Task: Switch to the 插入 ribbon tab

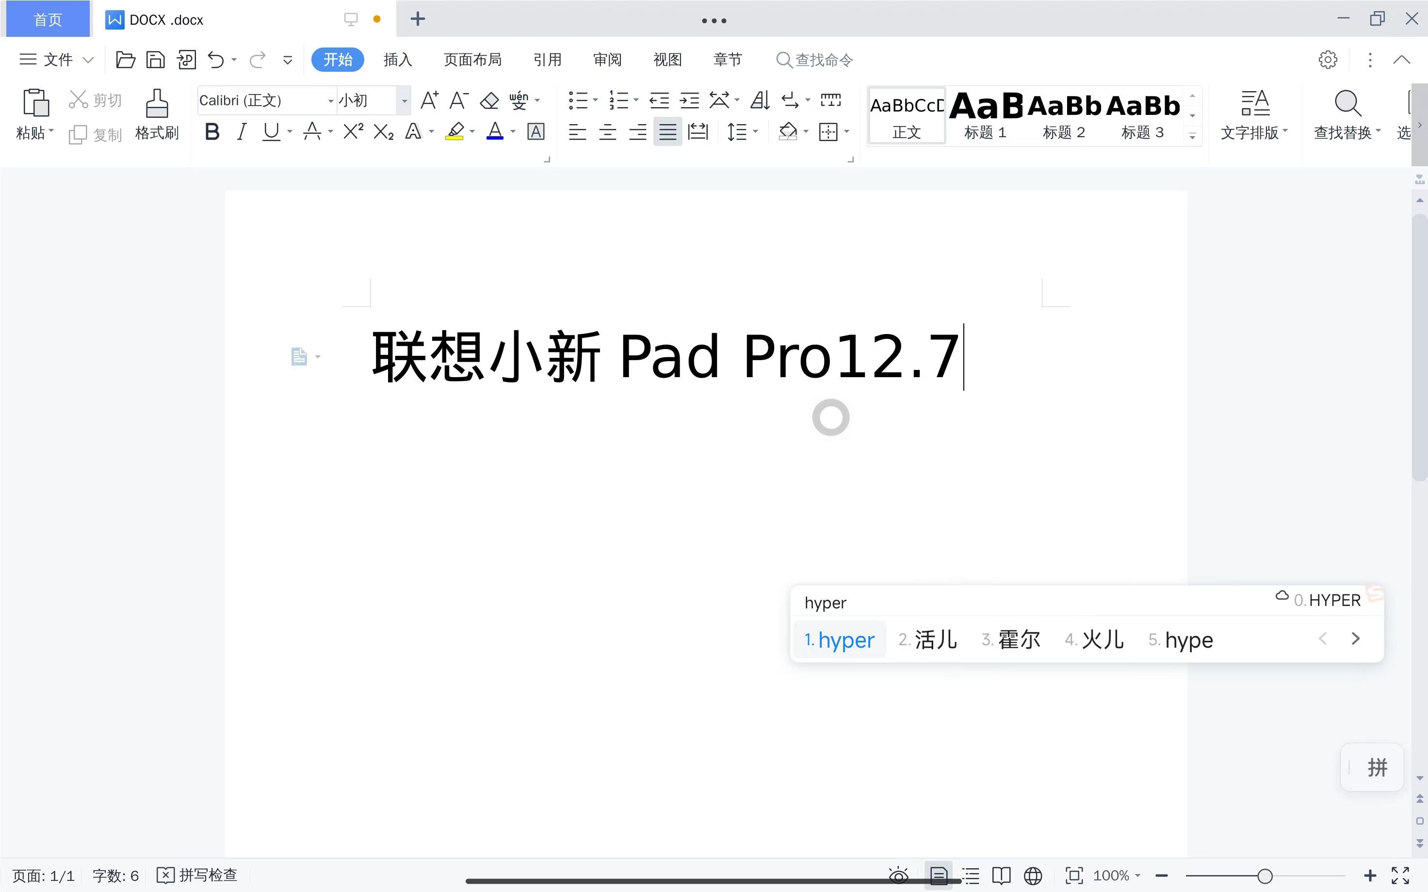Action: coord(397,59)
